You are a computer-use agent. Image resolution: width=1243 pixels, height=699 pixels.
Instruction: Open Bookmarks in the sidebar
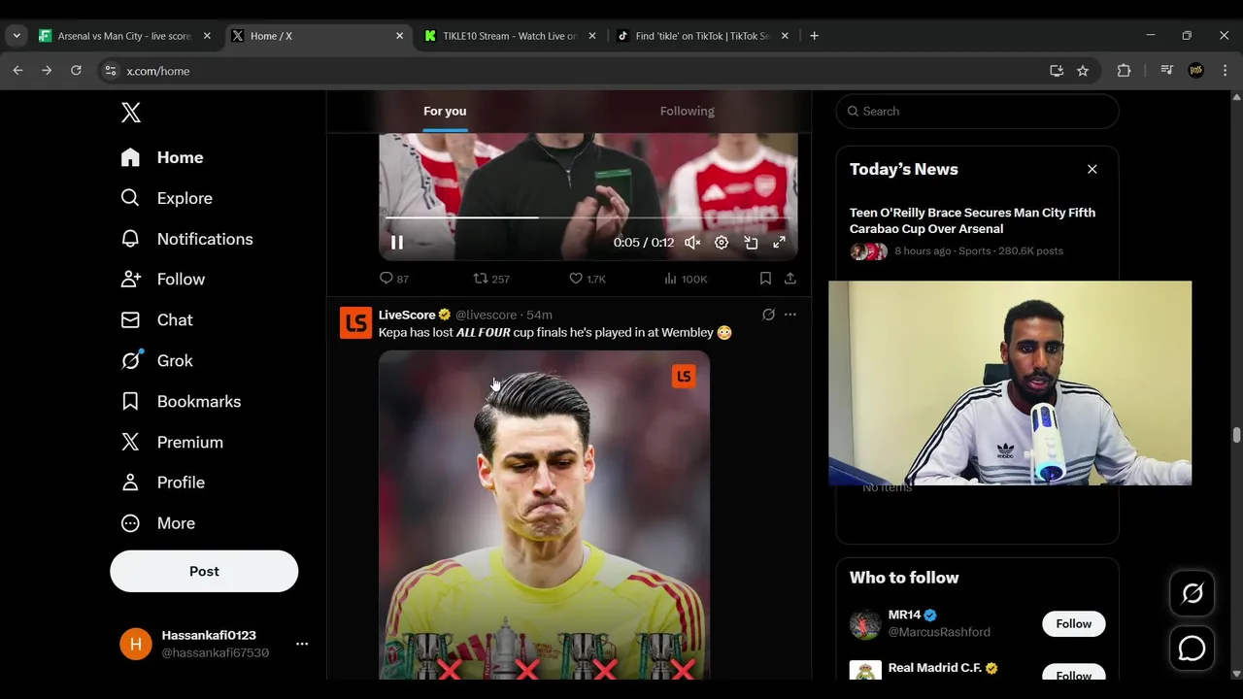181,401
